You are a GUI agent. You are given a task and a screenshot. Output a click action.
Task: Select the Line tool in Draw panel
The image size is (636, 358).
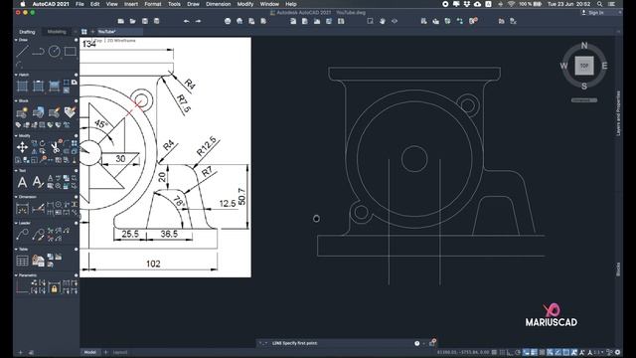click(22, 51)
